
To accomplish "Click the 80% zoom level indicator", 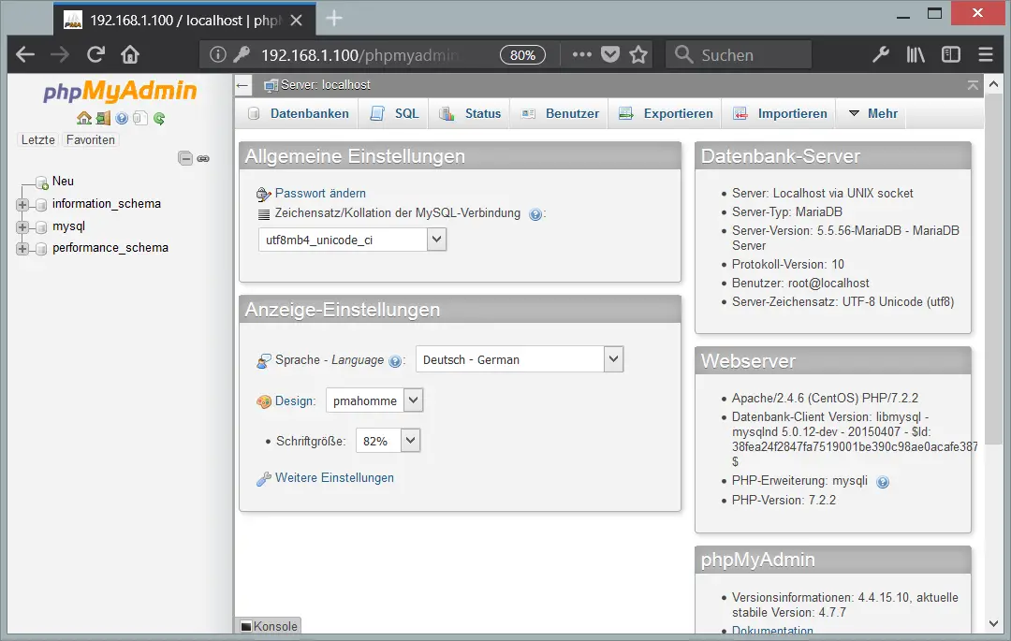I will click(522, 55).
